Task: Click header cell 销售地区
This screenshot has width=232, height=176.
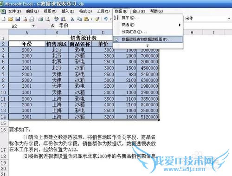Action: coord(57,44)
